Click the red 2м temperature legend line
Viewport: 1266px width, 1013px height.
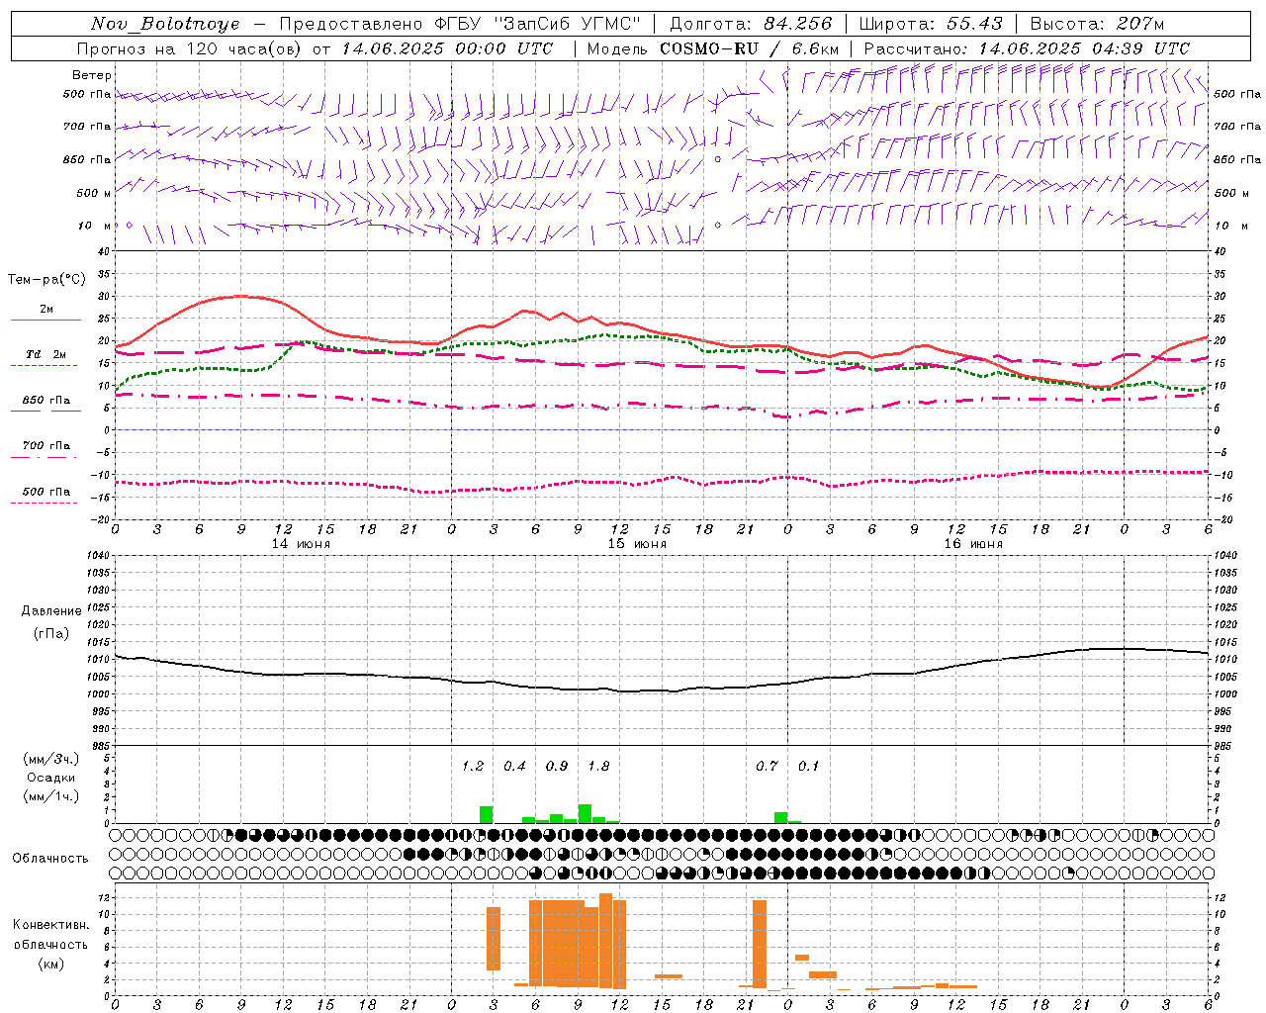tap(45, 320)
